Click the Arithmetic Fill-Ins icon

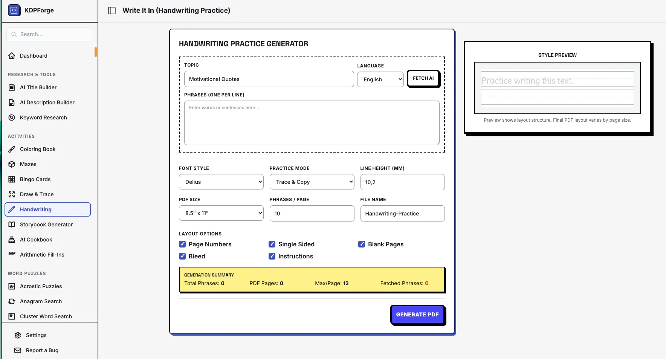[12, 254]
